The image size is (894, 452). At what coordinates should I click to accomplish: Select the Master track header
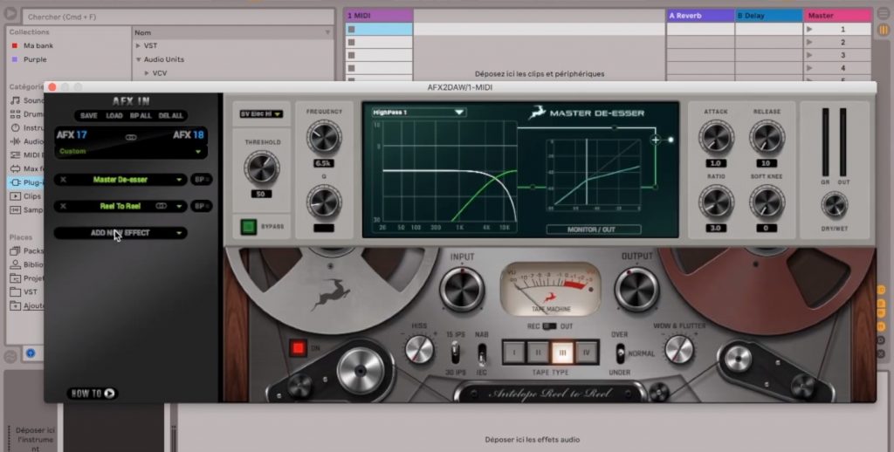click(x=837, y=16)
